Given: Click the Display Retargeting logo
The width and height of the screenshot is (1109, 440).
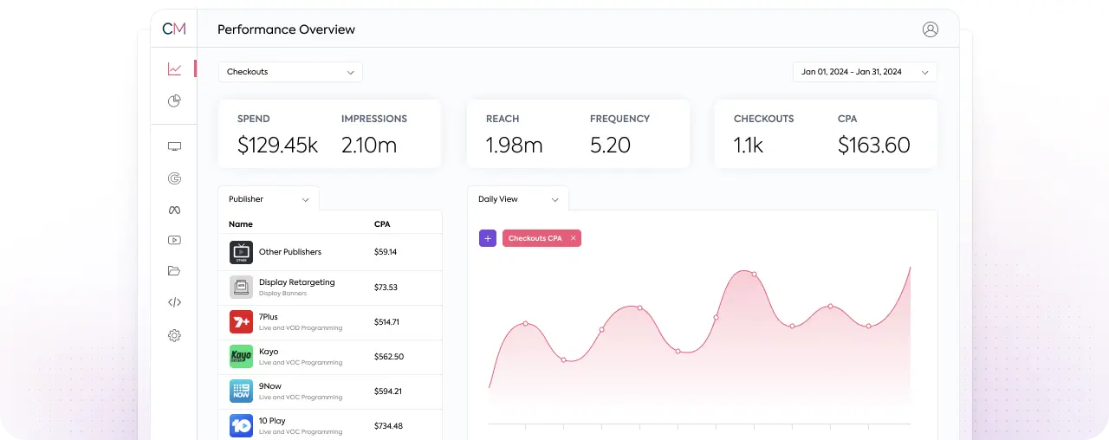Looking at the screenshot, I should (x=241, y=287).
